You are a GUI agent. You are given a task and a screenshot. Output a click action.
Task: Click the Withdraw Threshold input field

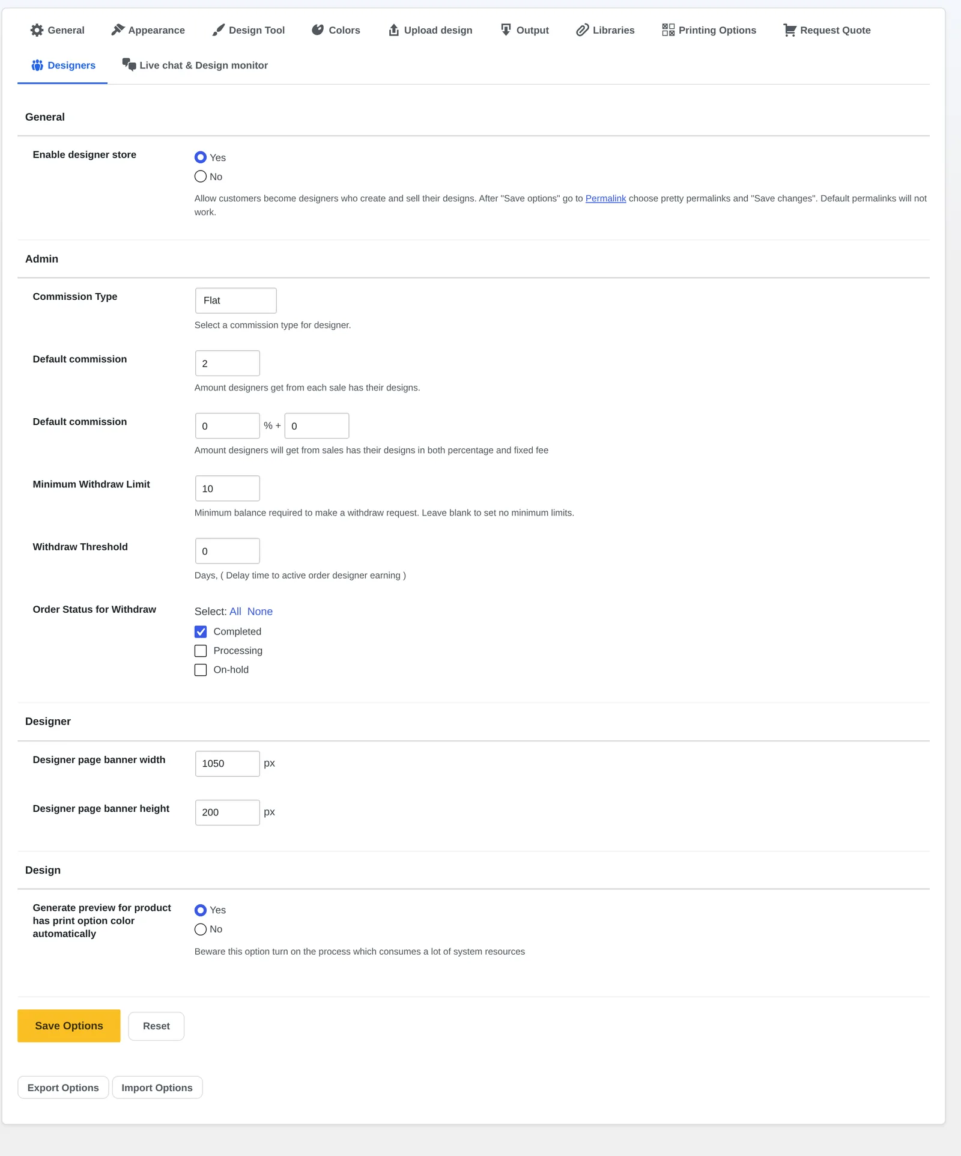[228, 551]
